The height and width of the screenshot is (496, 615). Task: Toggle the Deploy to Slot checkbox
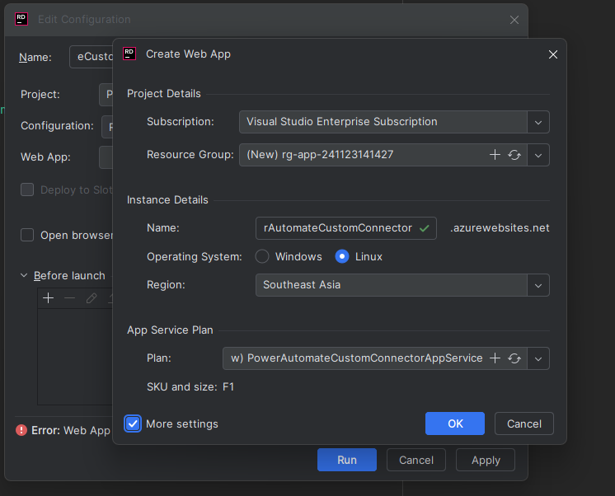coord(27,190)
